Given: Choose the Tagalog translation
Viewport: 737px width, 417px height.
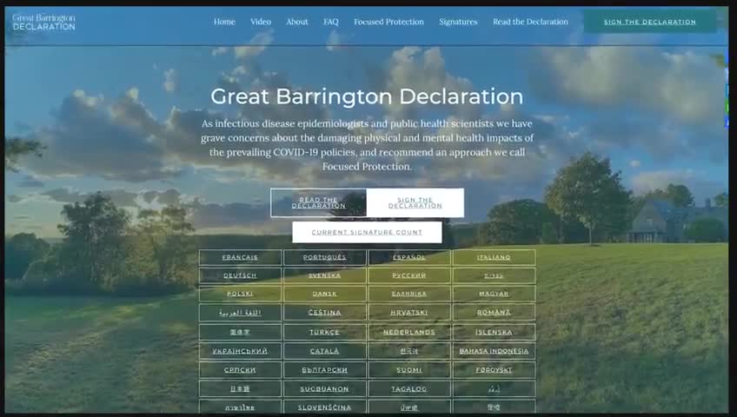Looking at the screenshot, I should coord(409,389).
